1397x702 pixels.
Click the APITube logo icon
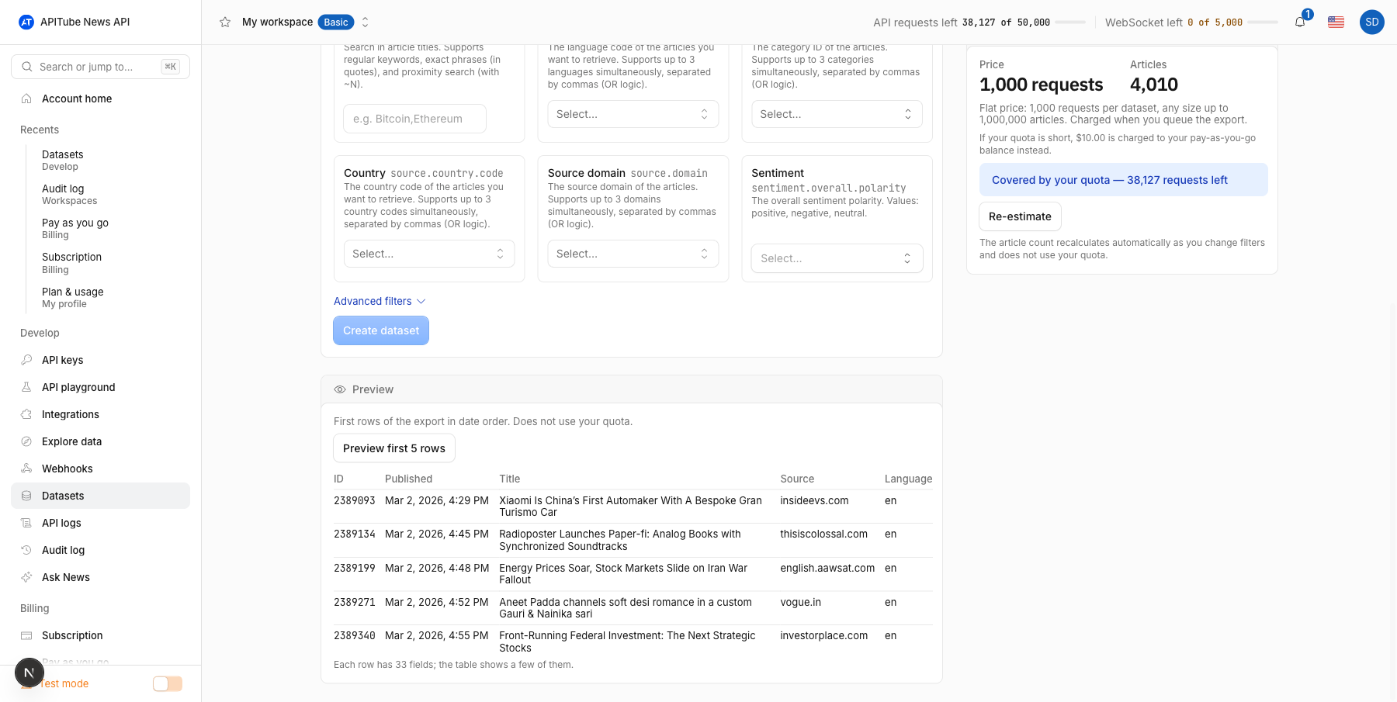click(26, 22)
